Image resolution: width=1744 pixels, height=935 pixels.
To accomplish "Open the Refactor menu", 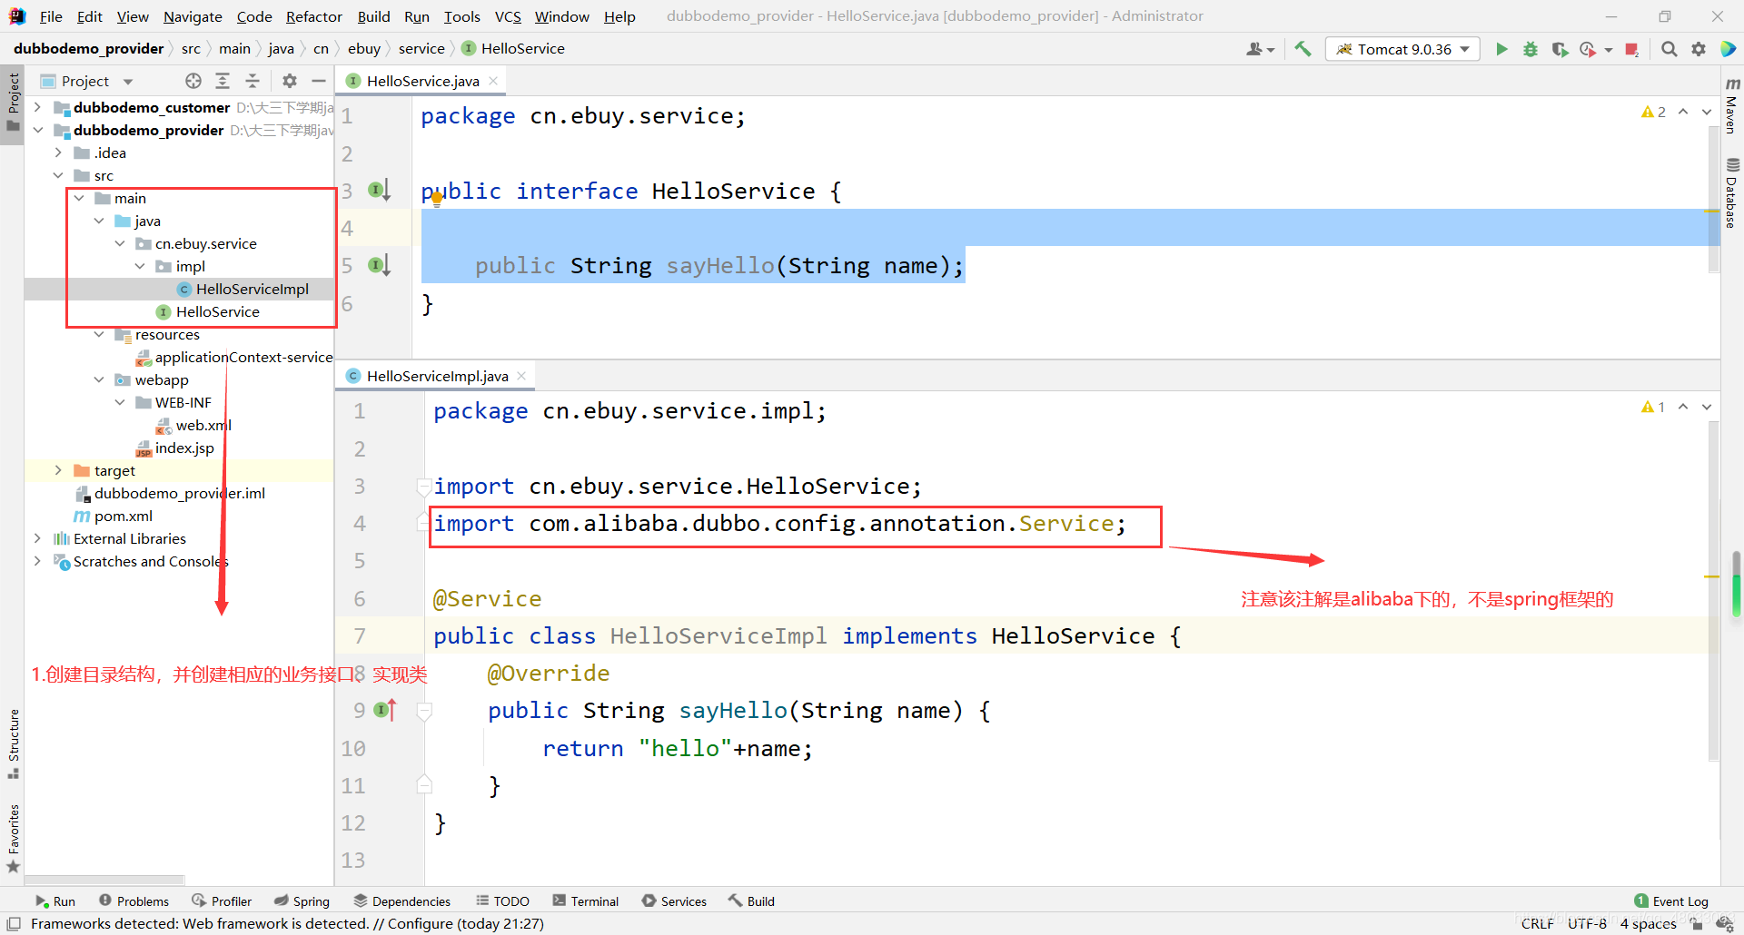I will point(314,16).
